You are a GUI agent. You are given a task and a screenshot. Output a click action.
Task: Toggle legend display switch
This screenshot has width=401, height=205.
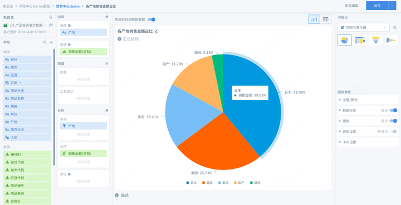tap(393, 121)
